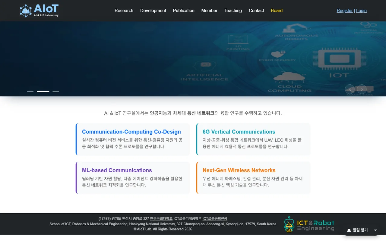Click the 알림 받기 button
This screenshot has height=241, width=386.
click(357, 230)
